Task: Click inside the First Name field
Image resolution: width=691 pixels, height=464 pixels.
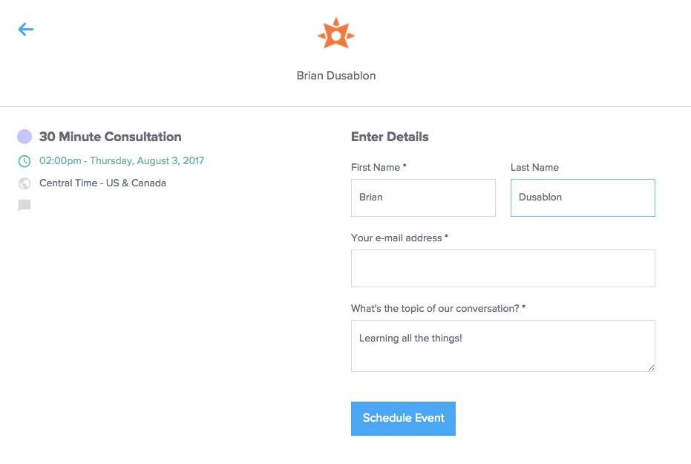Action: click(423, 197)
